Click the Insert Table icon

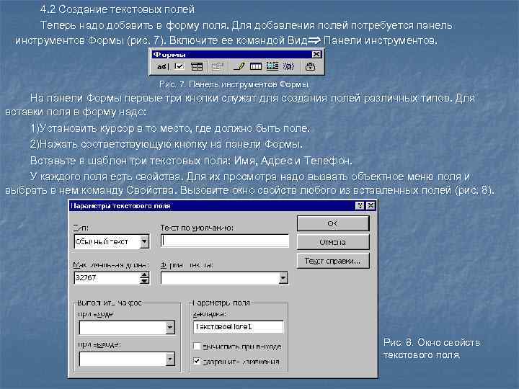(x=255, y=67)
